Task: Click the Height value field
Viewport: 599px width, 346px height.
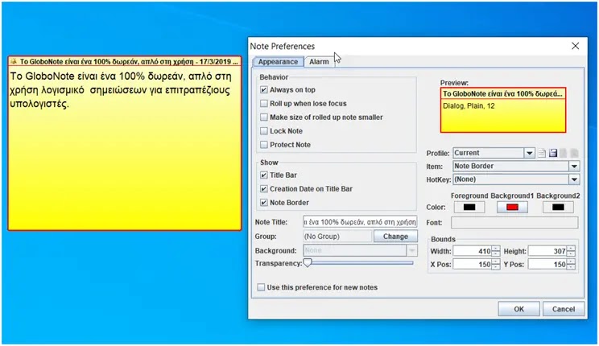Action: coord(547,251)
